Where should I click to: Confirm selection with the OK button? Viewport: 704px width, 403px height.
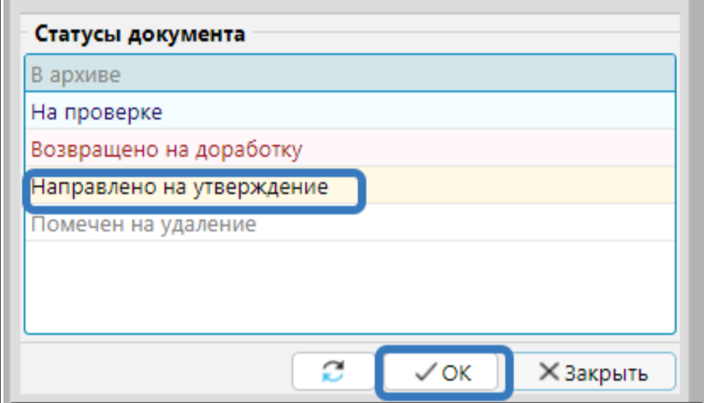click(x=444, y=372)
